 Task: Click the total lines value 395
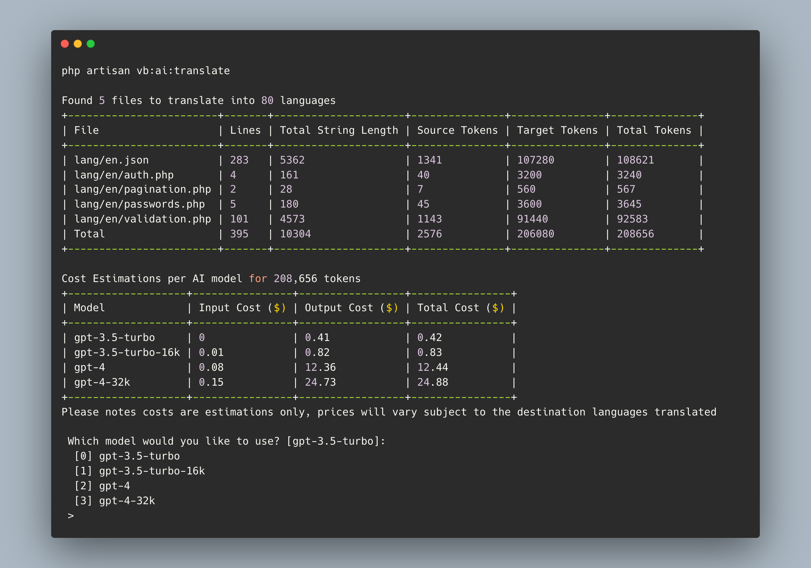pyautogui.click(x=239, y=234)
